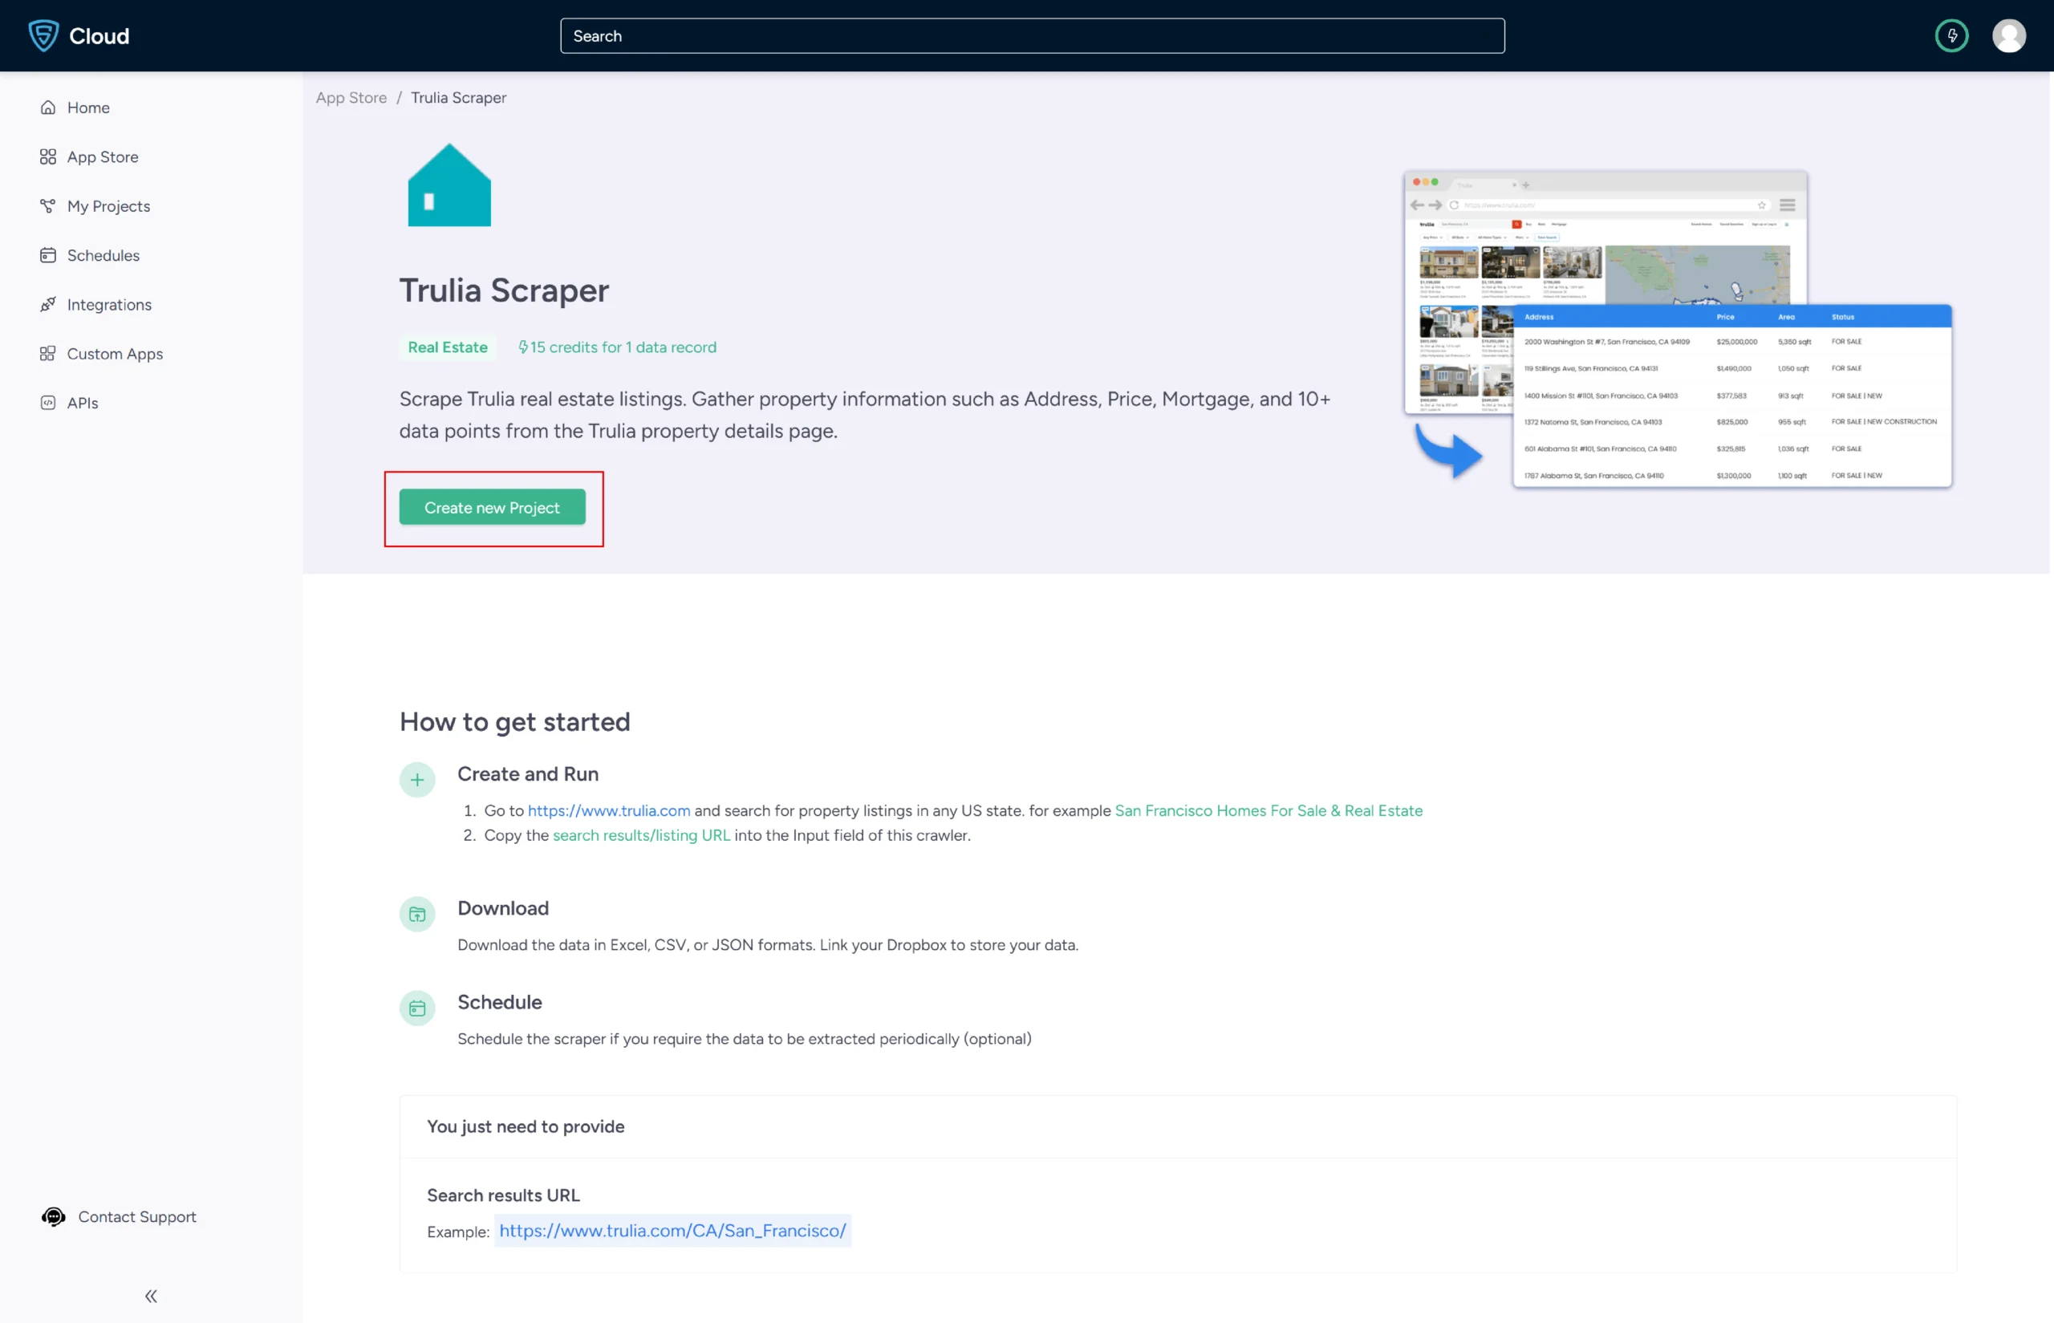Click the Trulia house app icon
The width and height of the screenshot is (2054, 1323).
pyautogui.click(x=449, y=185)
